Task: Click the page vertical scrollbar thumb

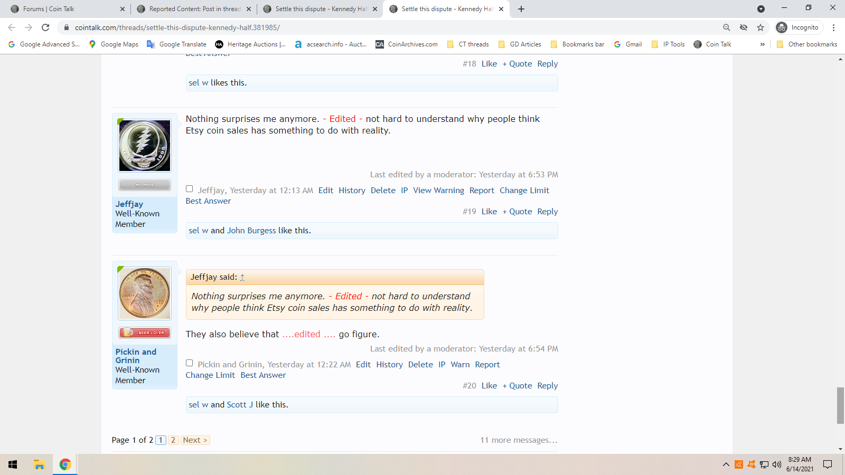Action: [x=840, y=405]
